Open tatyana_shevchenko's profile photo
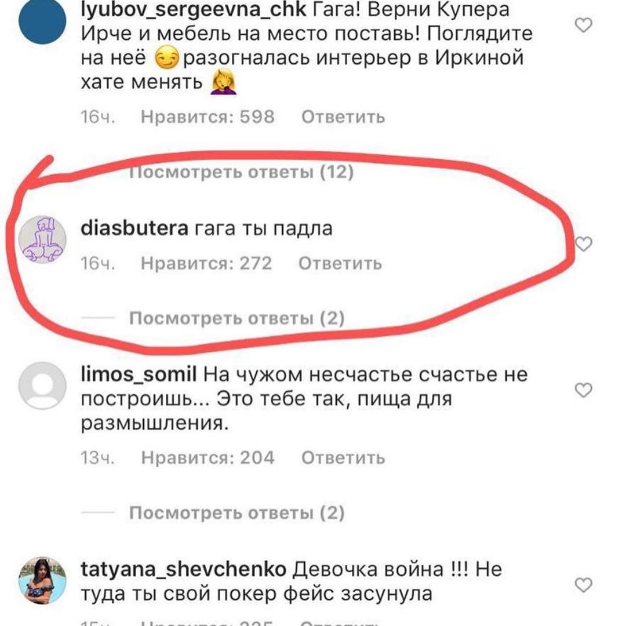This screenshot has width=626, height=626. pyautogui.click(x=42, y=580)
